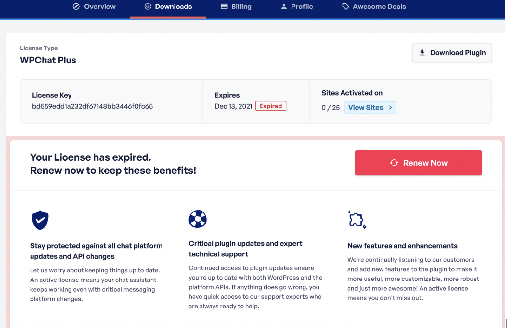This screenshot has width=507, height=328.
Task: Click the shield checkmark icon
Action: tap(40, 220)
